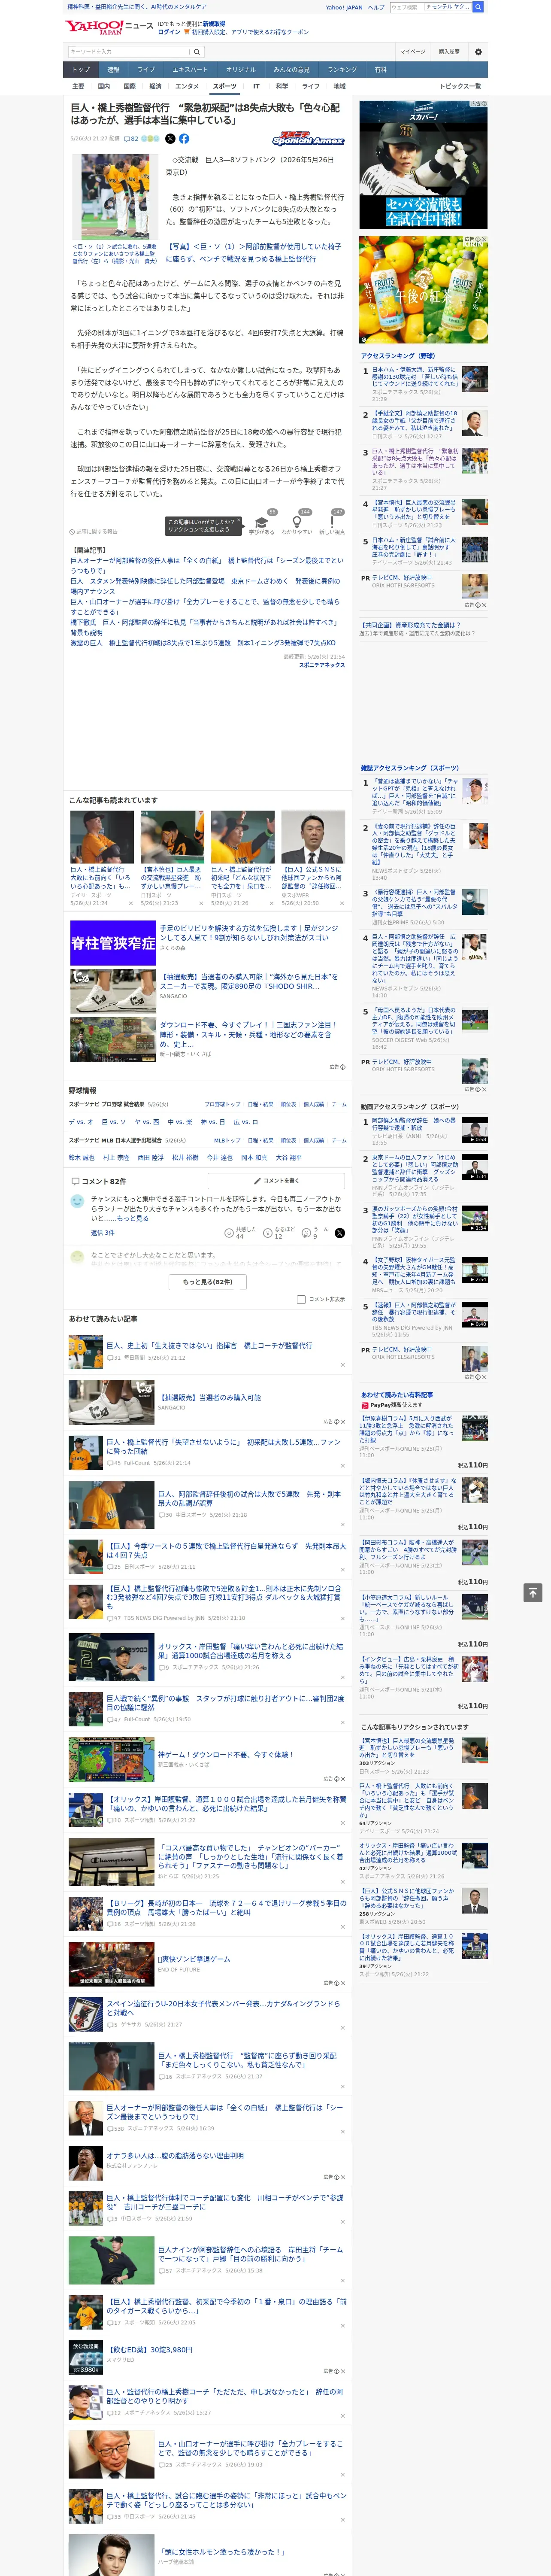
Task: Select the トップ navigation tab
Action: click(x=81, y=70)
